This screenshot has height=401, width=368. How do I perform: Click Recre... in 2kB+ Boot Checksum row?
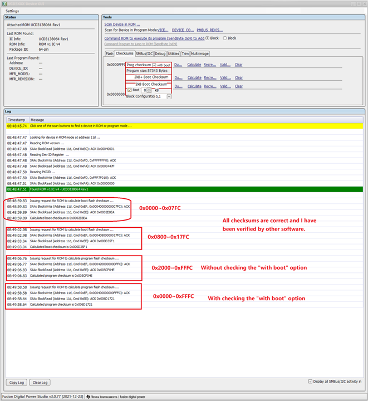pos(210,77)
